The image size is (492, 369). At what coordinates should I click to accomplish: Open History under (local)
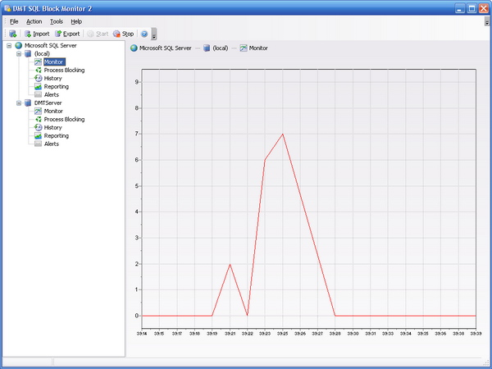52,79
